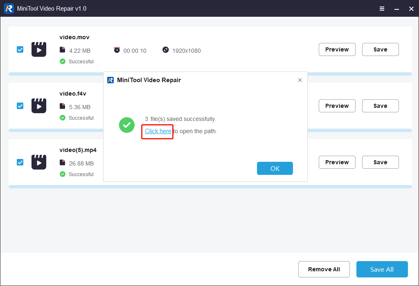
Task: Minimize the MiniTool Video Repair window
Action: (397, 9)
